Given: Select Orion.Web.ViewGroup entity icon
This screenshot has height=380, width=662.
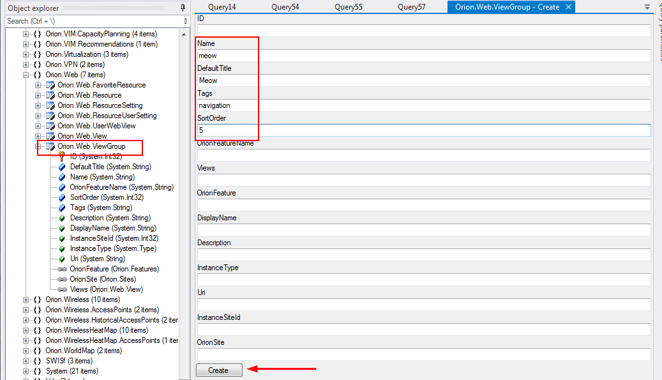Looking at the screenshot, I should [x=50, y=146].
